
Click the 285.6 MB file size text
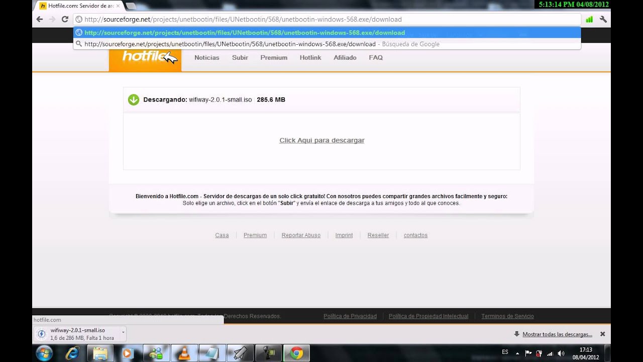271,100
